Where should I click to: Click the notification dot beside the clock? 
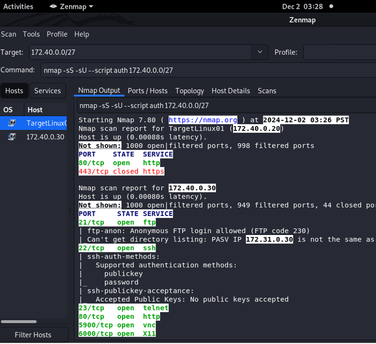tap(331, 6)
